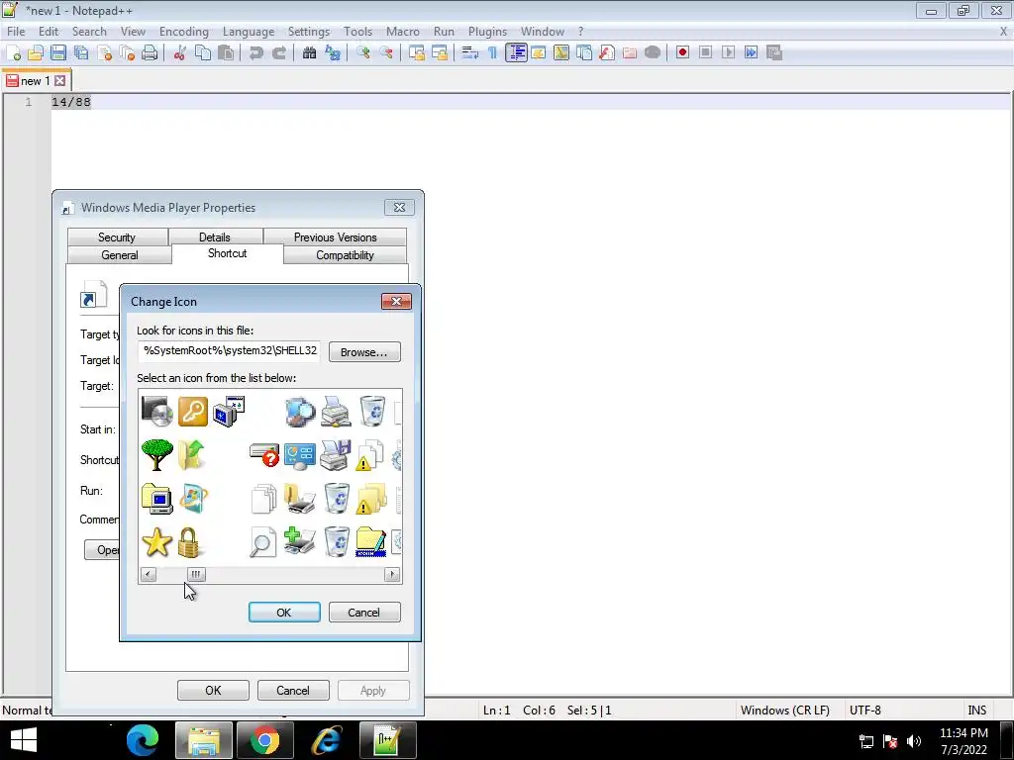This screenshot has width=1014, height=760.
Task: Click the Save icon in Notepad++ toolbar
Action: (x=58, y=53)
